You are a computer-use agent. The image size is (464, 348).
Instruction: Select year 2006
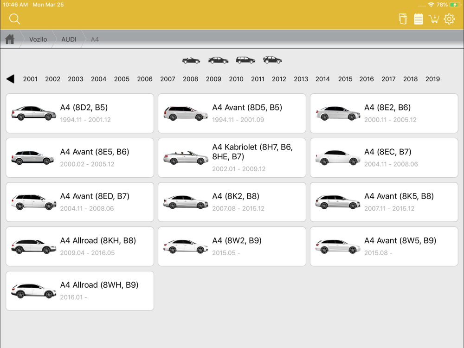point(145,79)
